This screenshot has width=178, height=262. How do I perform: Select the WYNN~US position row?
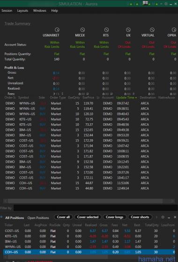pos(89,247)
